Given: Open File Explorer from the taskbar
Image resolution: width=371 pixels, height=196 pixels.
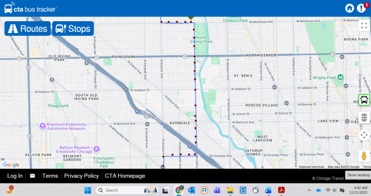Looking at the screenshot, I should [x=230, y=190].
